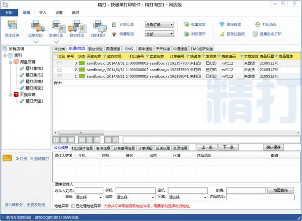Viewport: 302px width, 221px height.
Task: Collapse the 淘宝店铺 tree node
Action: click(11, 62)
